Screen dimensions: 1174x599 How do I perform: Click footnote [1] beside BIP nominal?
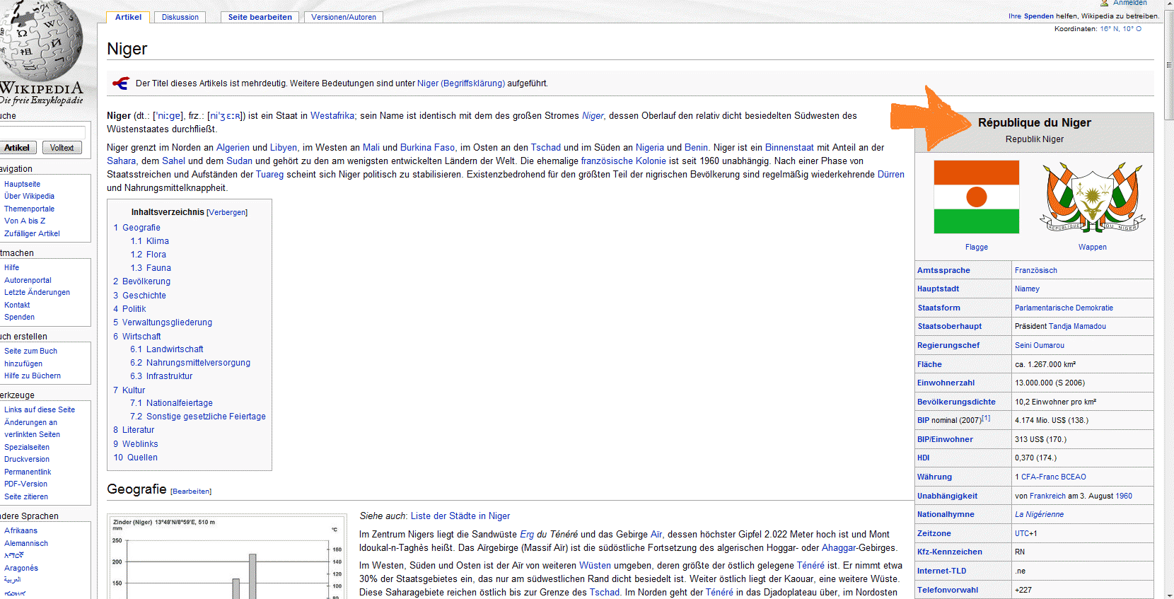click(x=986, y=418)
